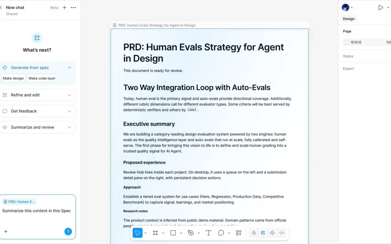Click the 1E1E1E page color swatch
The height and width of the screenshot is (244, 391).
pos(347,42)
